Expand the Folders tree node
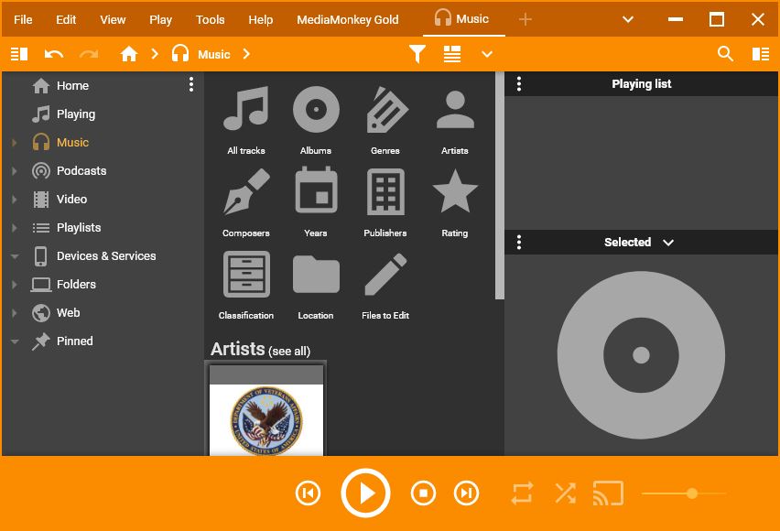 15,285
